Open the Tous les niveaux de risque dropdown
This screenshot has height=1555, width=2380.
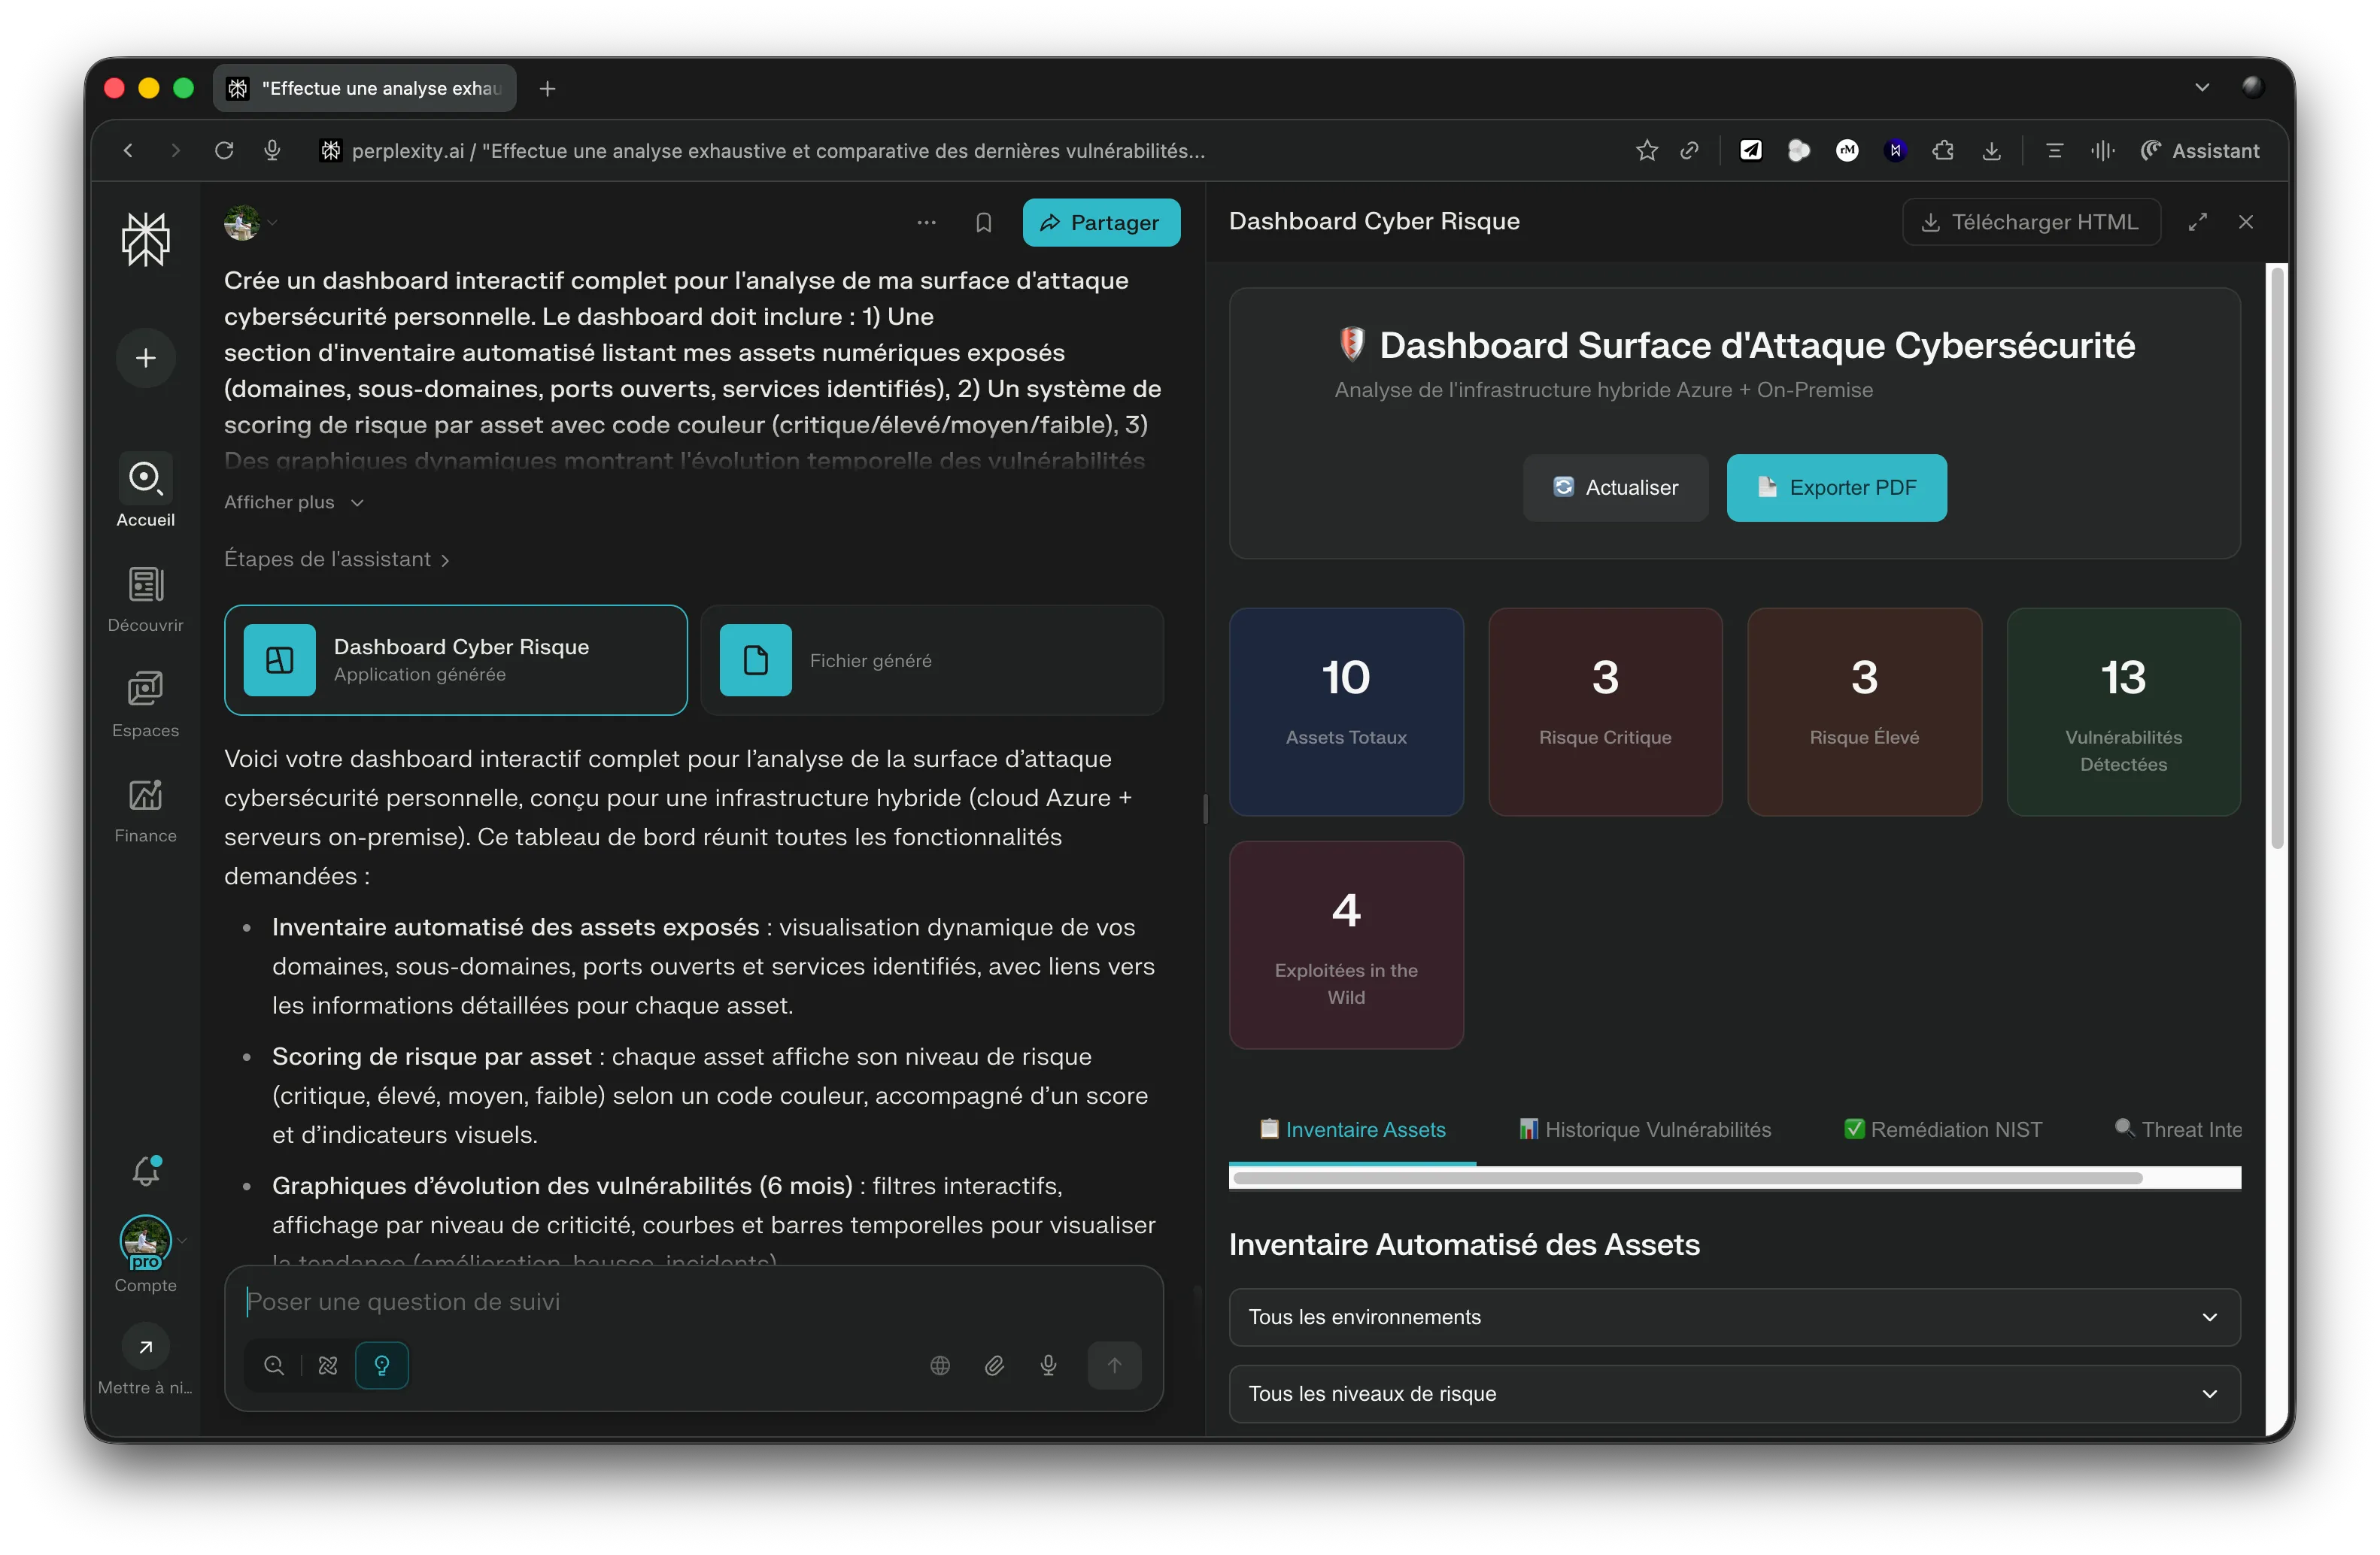[x=1733, y=1393]
